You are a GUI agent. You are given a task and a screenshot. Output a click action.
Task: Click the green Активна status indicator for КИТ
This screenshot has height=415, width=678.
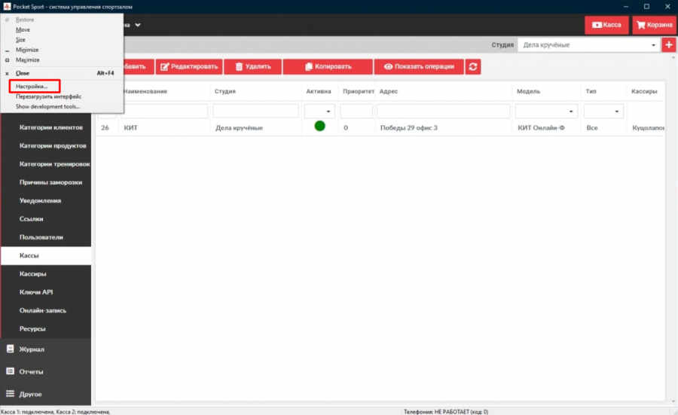pos(319,126)
